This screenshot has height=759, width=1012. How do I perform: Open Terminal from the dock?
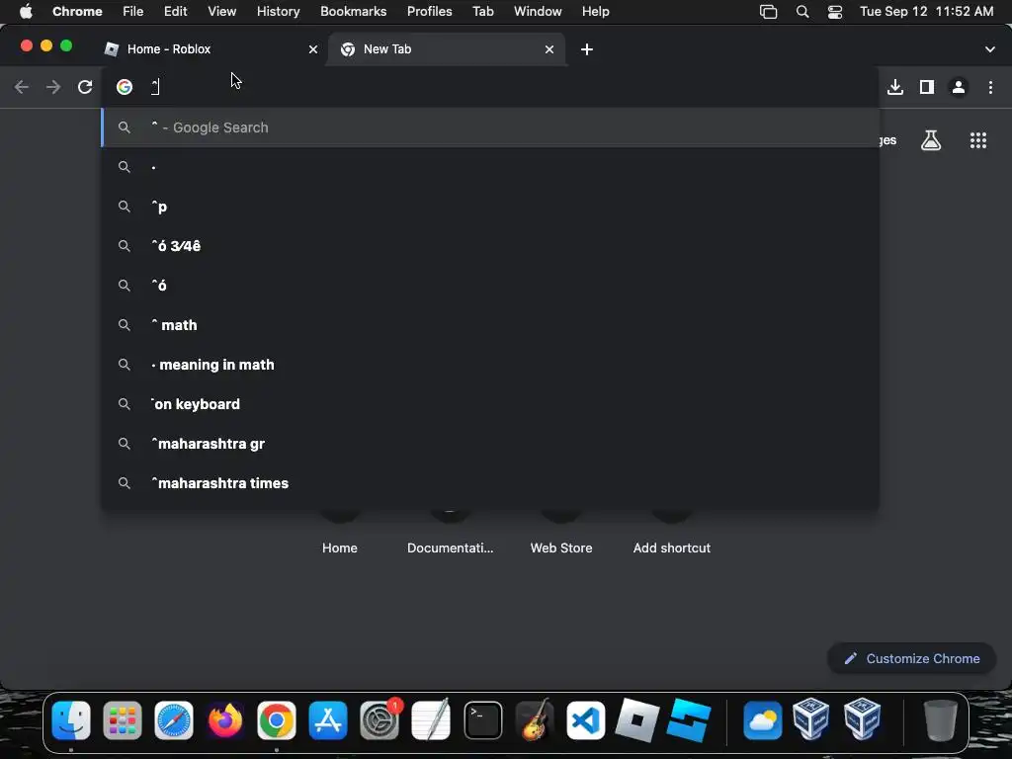[482, 719]
